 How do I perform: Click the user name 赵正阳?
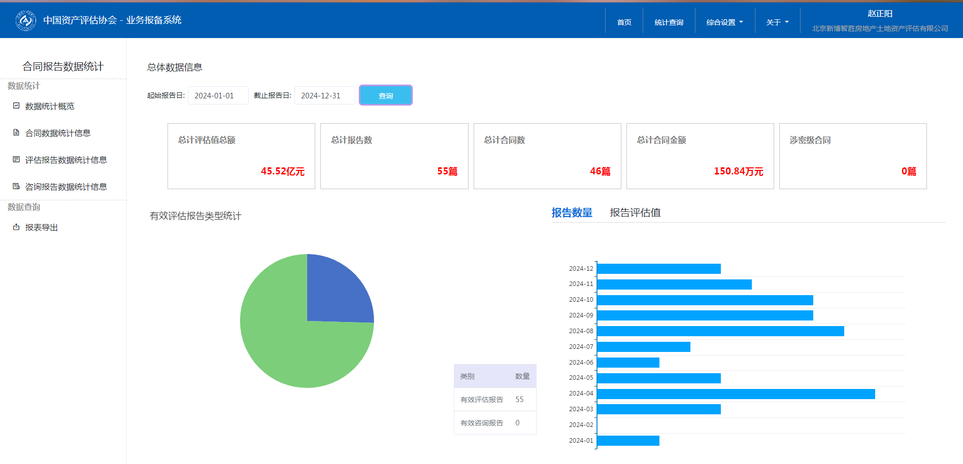(880, 14)
